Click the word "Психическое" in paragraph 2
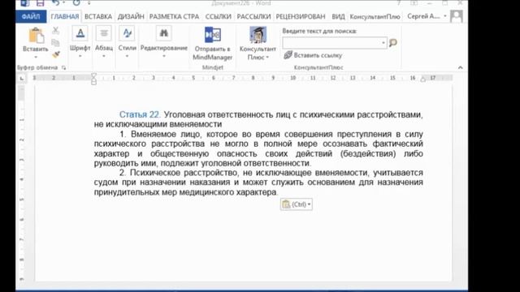Viewport: 520px width, 292px height. click(155, 173)
